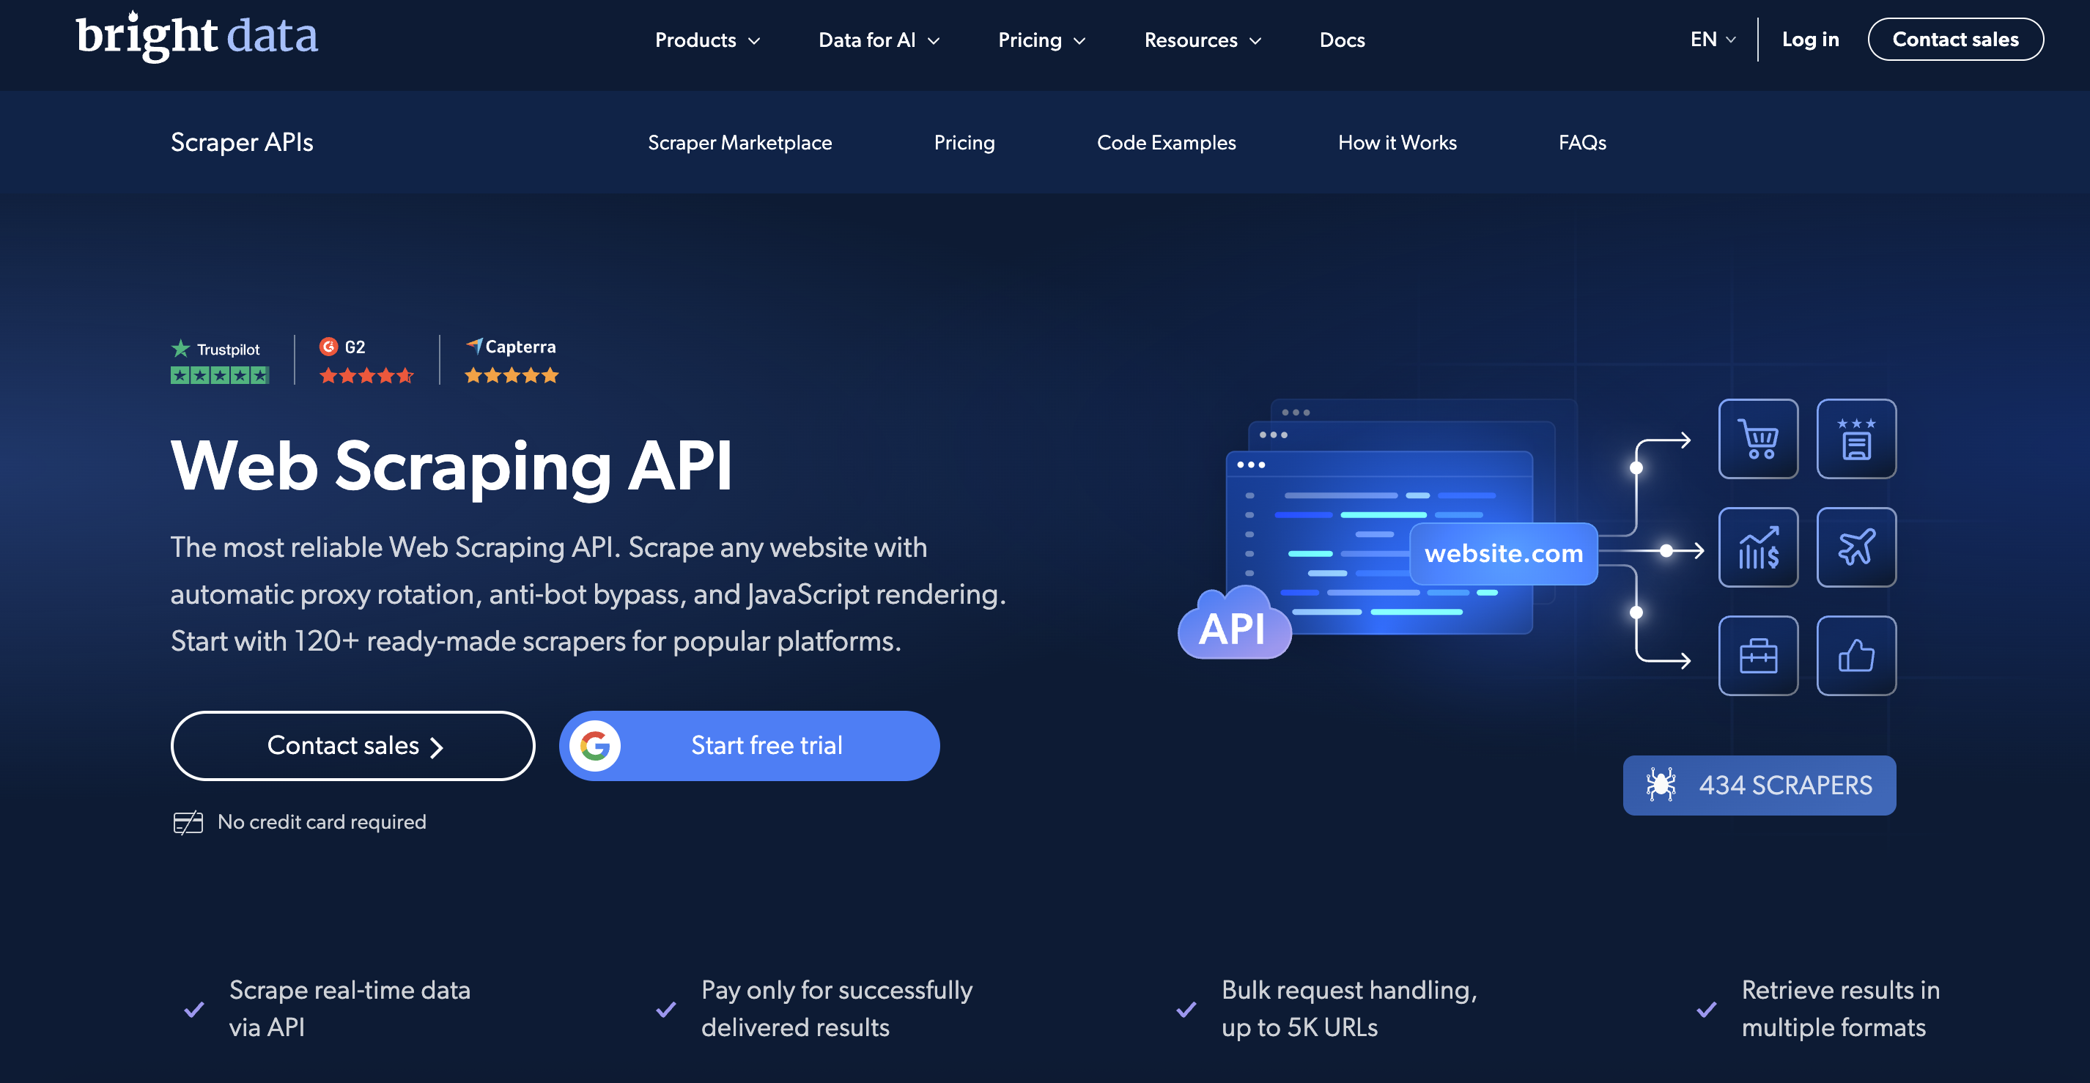Click the Trustpilot star logo
This screenshot has height=1083, width=2090.
(x=180, y=348)
